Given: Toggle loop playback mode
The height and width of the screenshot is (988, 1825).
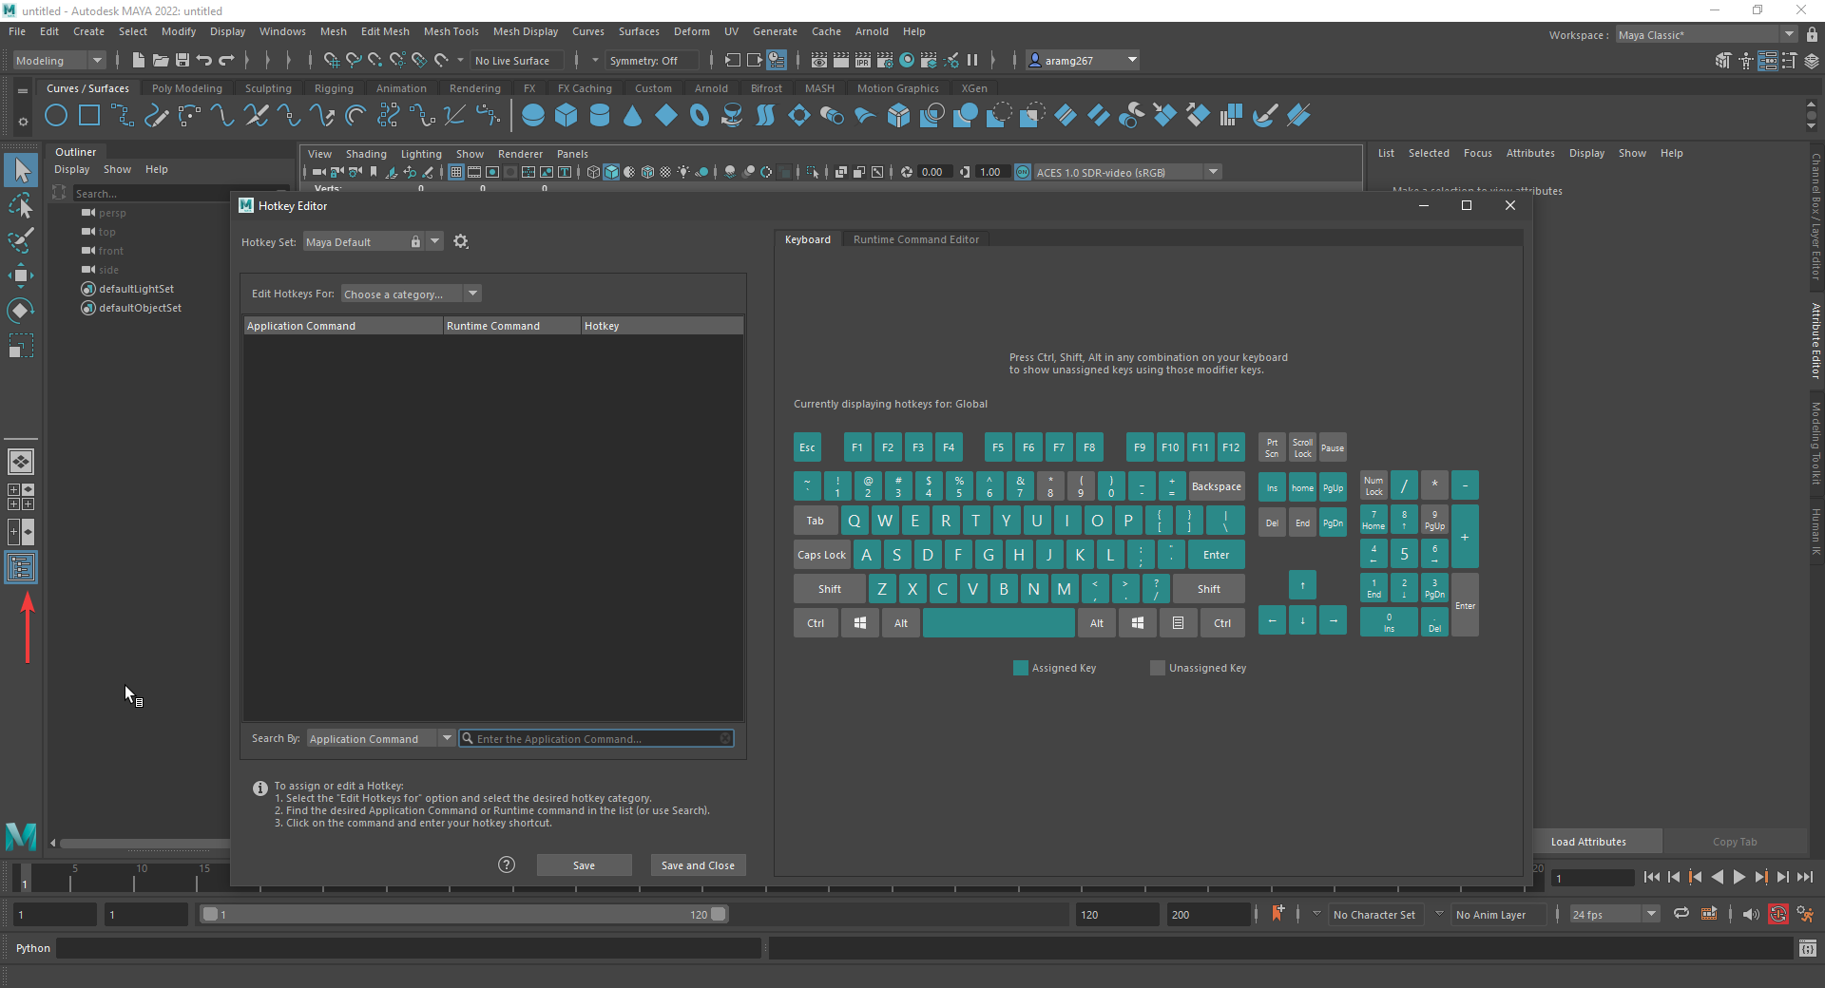Looking at the screenshot, I should click(x=1681, y=914).
